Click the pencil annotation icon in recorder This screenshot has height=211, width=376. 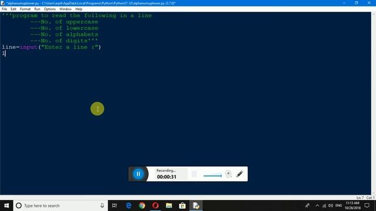[x=240, y=174]
